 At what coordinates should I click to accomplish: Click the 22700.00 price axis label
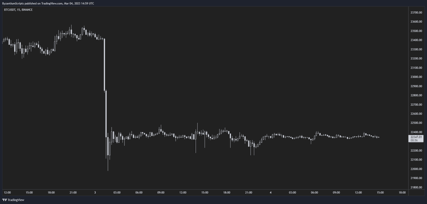(x=416, y=105)
